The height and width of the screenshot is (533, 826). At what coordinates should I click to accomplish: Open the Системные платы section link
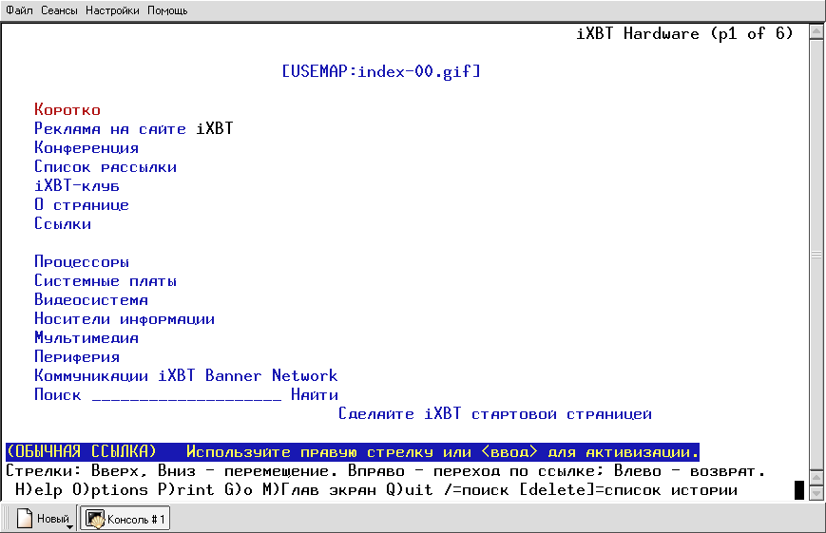coord(106,281)
